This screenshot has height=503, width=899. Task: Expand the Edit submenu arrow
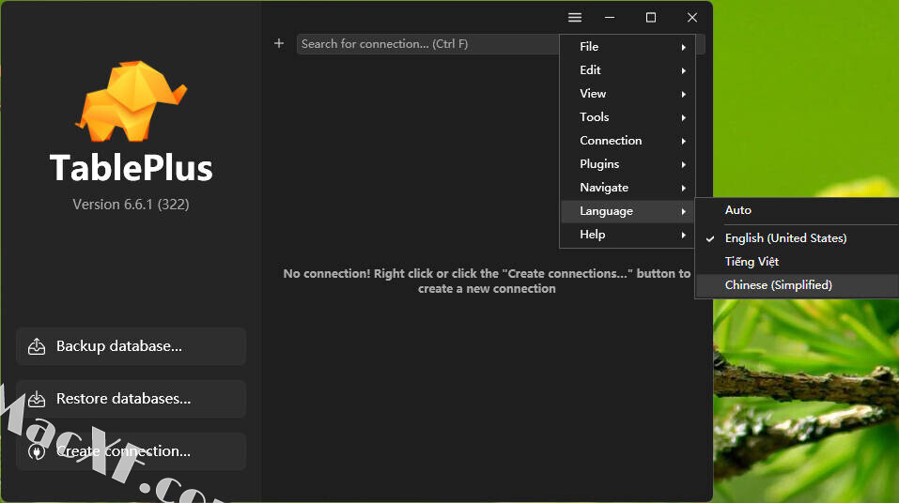point(684,70)
